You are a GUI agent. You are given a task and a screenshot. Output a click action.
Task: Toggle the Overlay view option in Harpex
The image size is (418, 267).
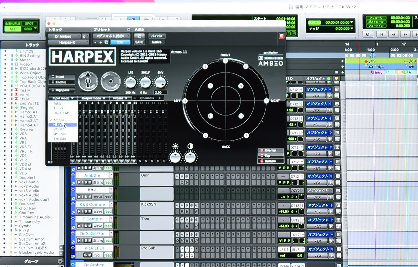point(270,150)
